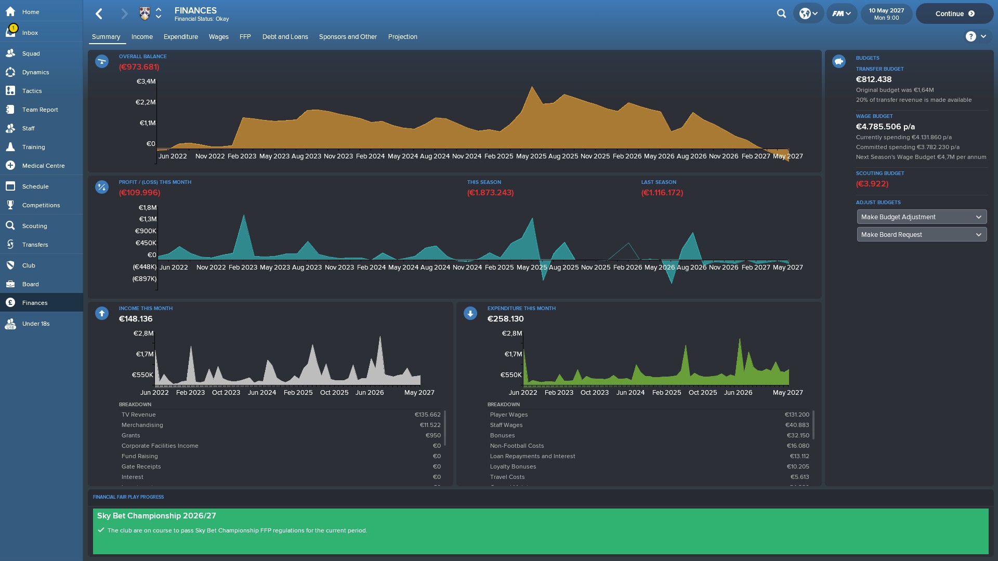Click the Transfers sidebar icon
998x561 pixels.
10,245
